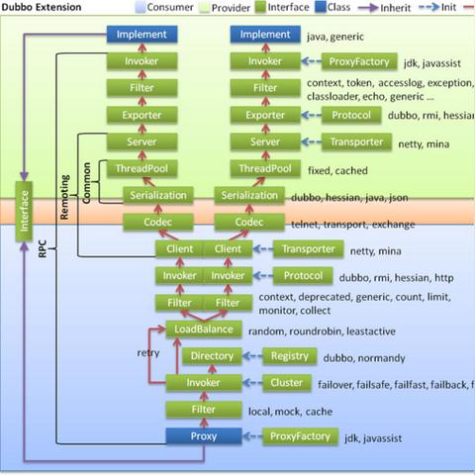
Task: Click the Codec box beside 'telnet, transport, exchange'
Action: pyautogui.click(x=249, y=222)
